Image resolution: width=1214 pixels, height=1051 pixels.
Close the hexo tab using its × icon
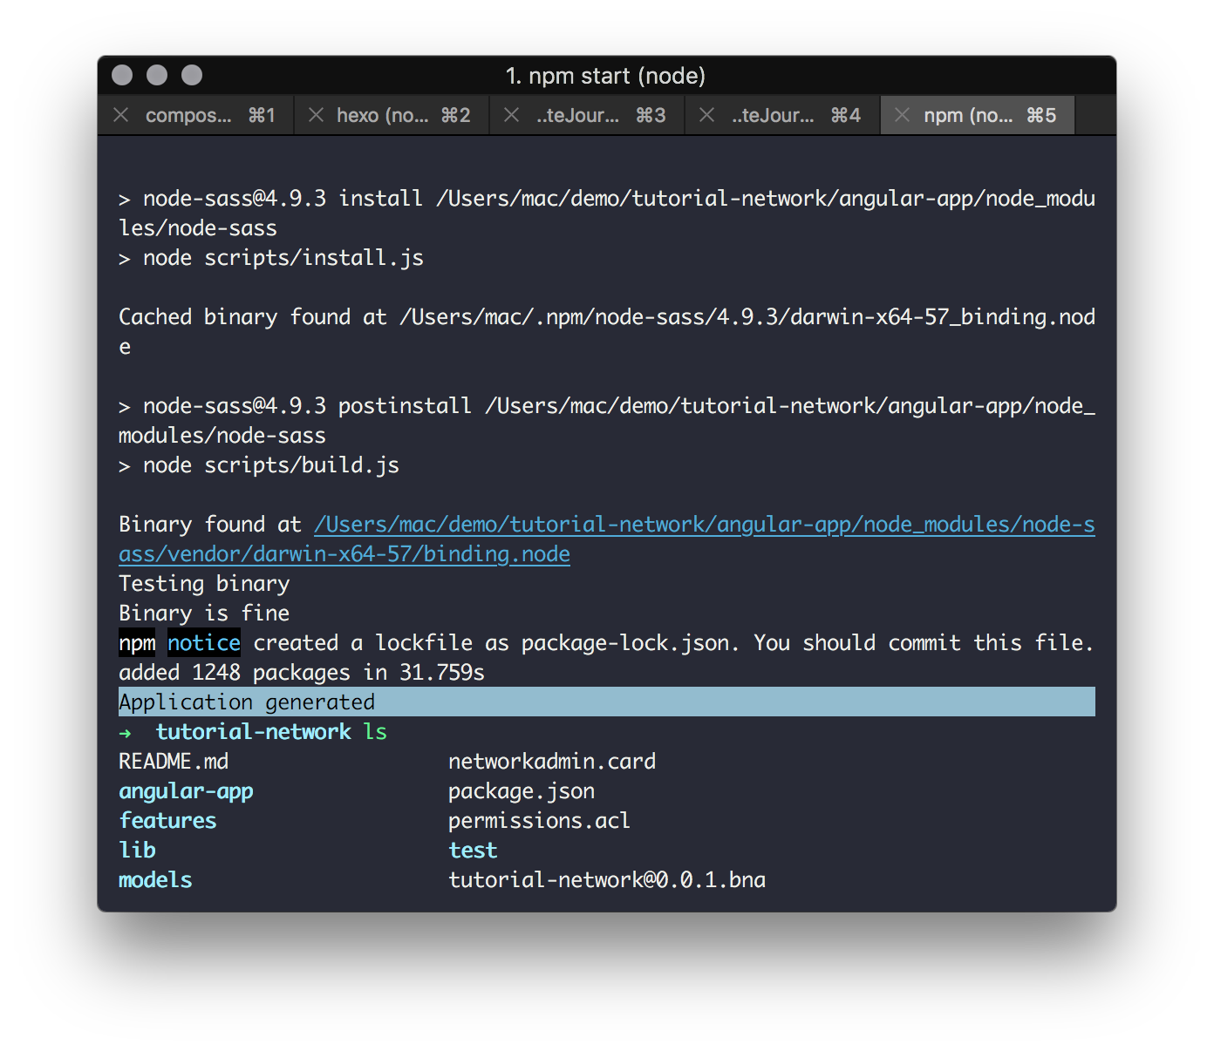(316, 114)
